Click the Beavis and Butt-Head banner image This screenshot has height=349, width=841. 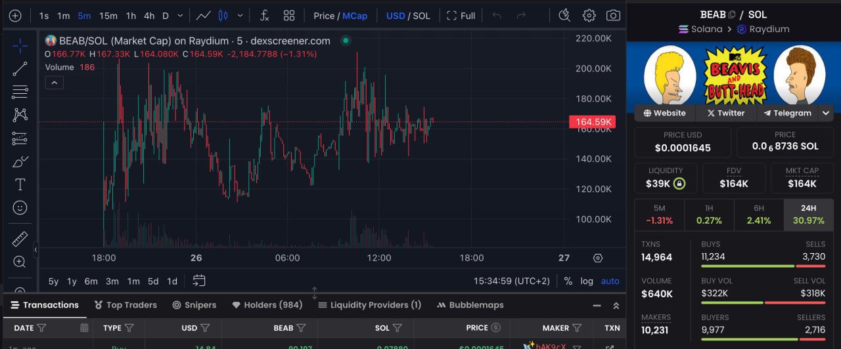(734, 73)
